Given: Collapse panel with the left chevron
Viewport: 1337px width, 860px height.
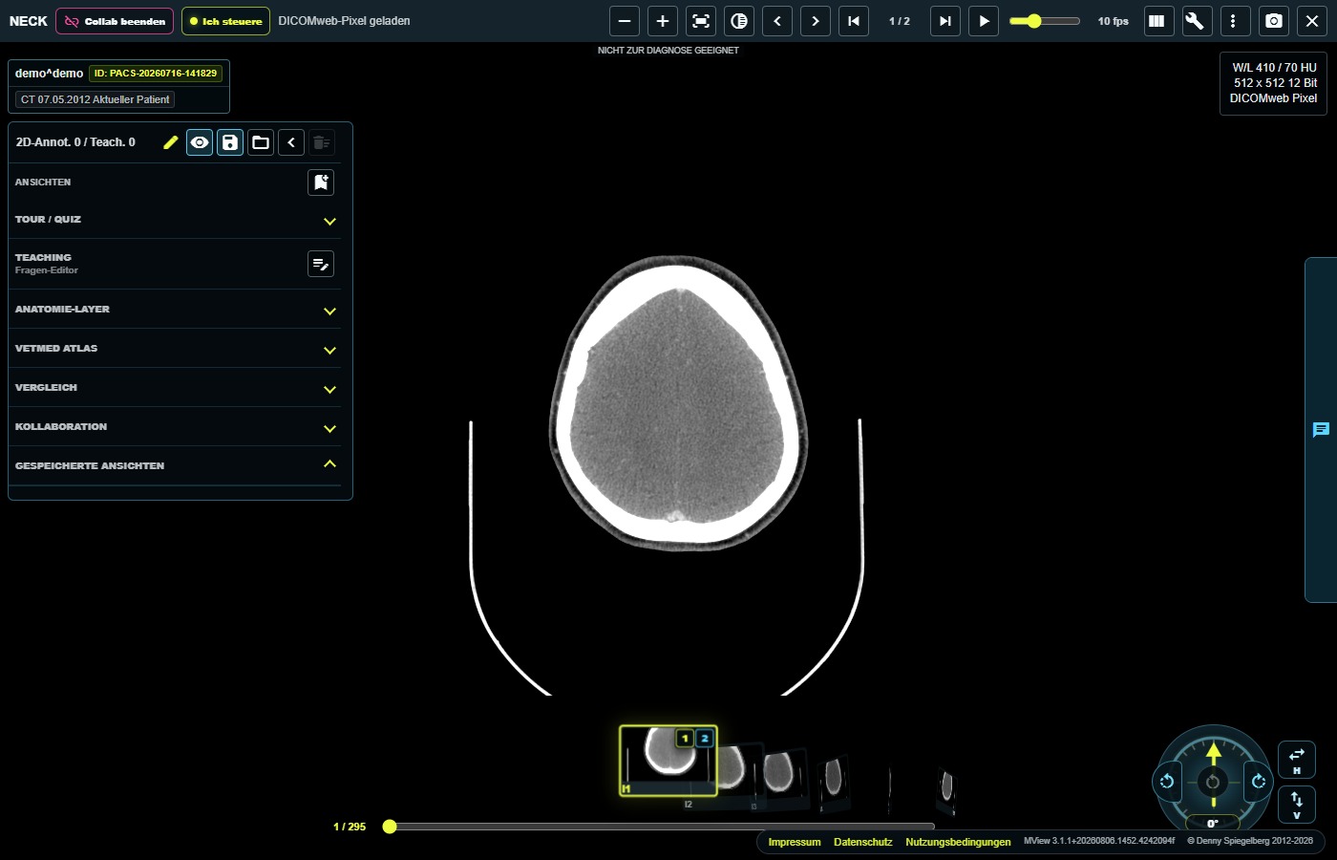Looking at the screenshot, I should point(291,142).
